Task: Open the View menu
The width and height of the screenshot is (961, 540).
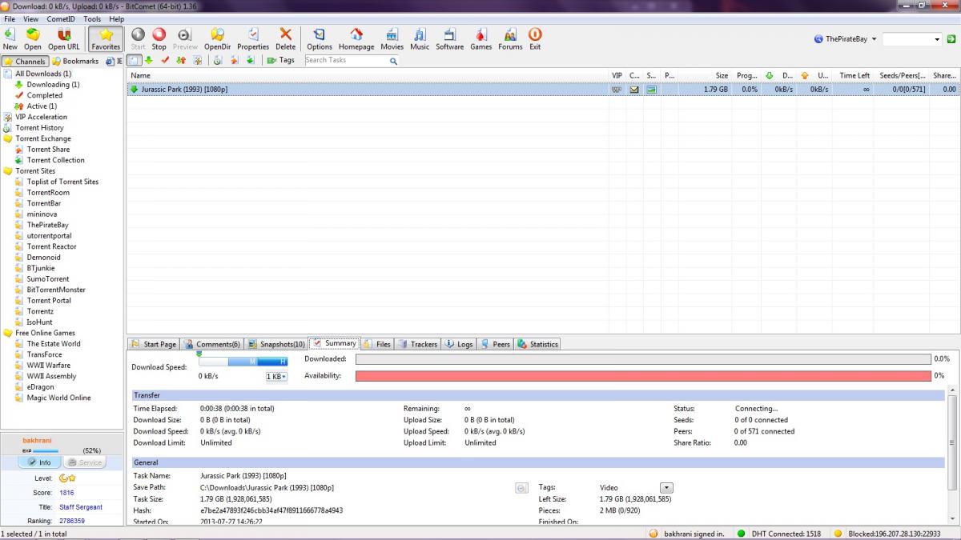Action: (x=30, y=18)
